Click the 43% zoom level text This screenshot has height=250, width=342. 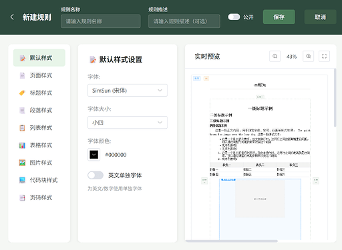[x=291, y=57]
